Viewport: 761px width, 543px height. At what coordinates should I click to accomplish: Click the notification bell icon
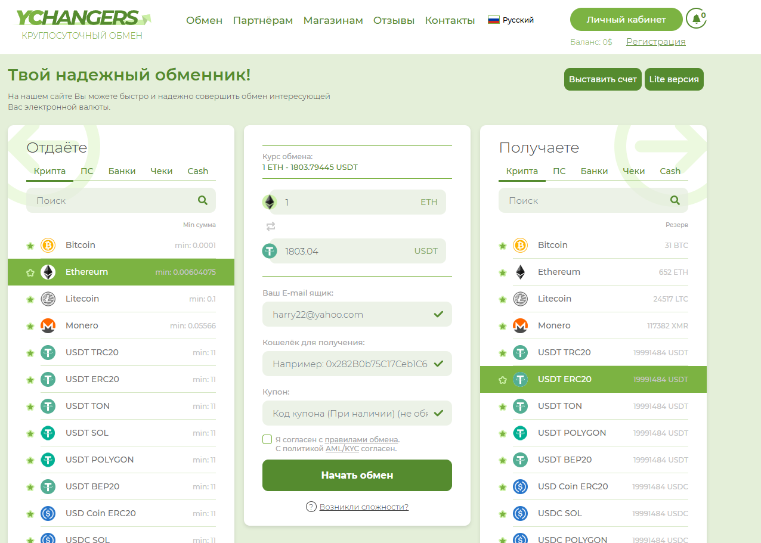[x=696, y=18]
